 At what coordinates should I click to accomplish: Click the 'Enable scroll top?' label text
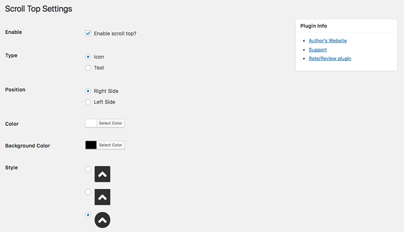point(115,34)
